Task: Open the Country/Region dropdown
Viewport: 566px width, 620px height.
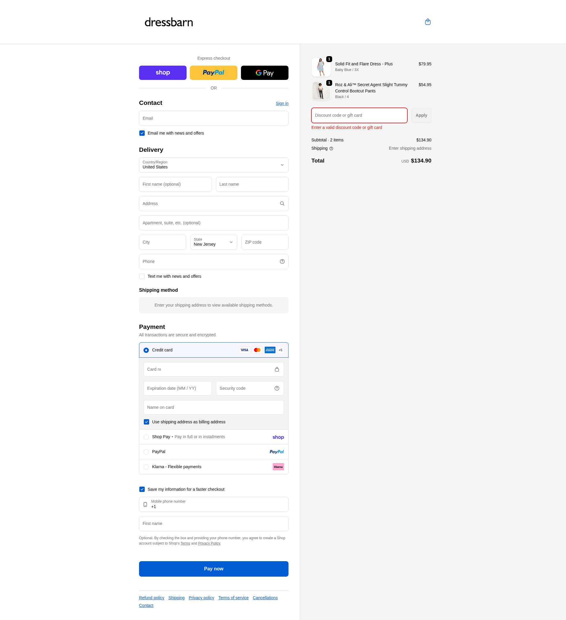Action: (214, 165)
